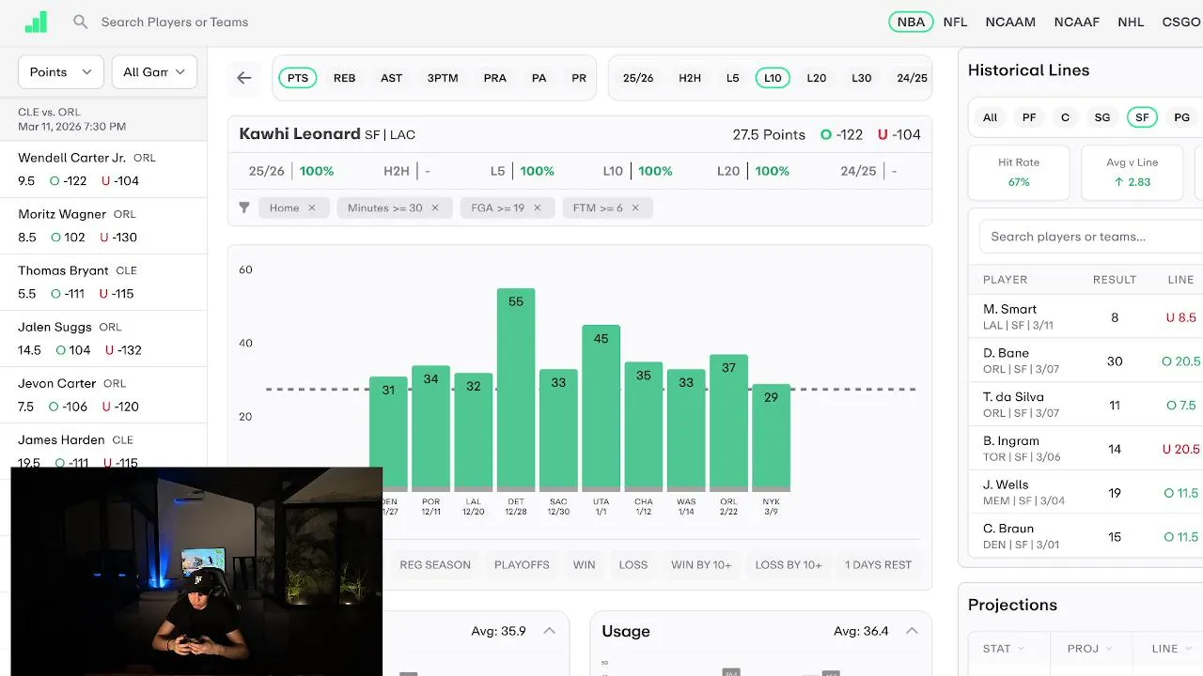1203x676 pixels.
Task: Open the CSGO league tab
Action: (x=1181, y=22)
